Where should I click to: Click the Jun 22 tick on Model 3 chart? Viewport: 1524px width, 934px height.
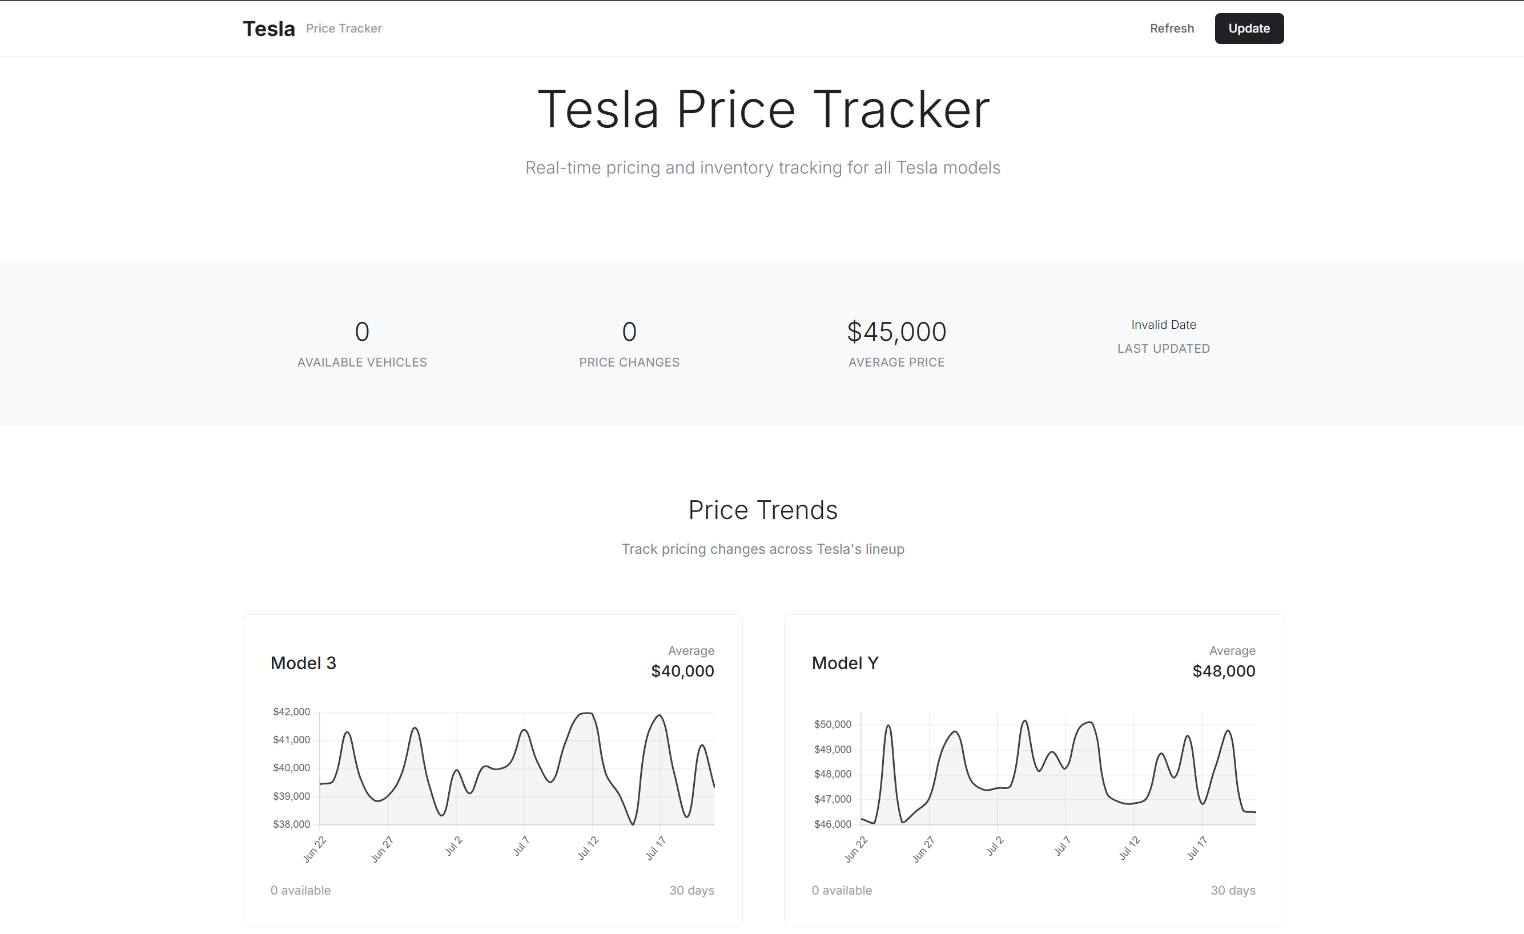314,850
